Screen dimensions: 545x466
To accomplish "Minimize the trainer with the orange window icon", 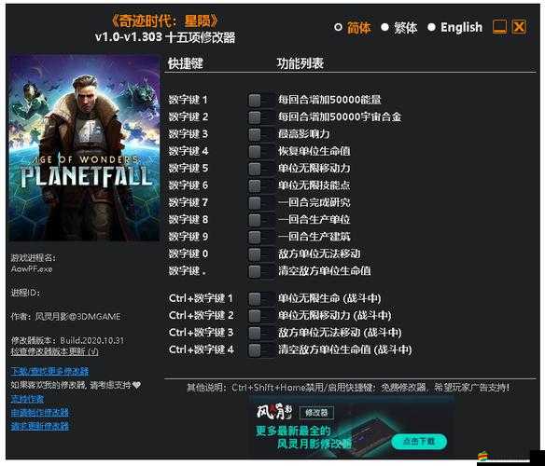I will 500,27.
